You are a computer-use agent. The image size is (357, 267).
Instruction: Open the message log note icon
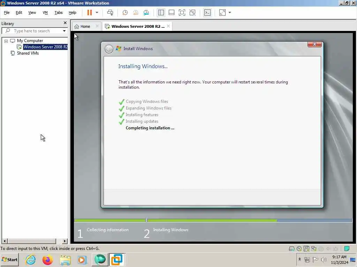pyautogui.click(x=347, y=249)
